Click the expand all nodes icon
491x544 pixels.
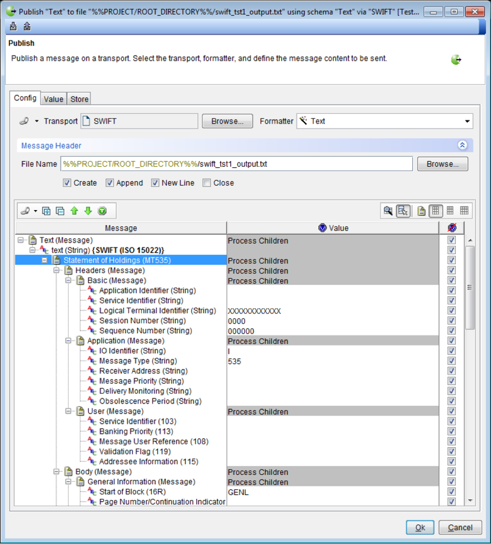(x=46, y=211)
